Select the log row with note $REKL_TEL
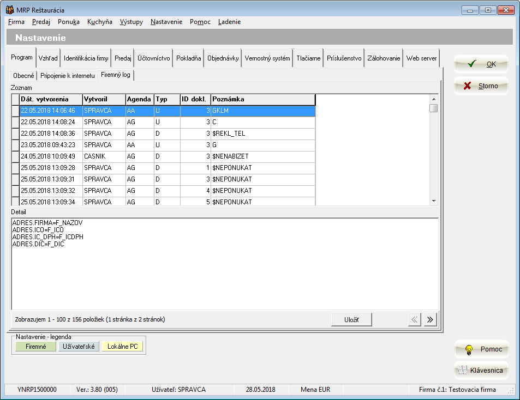520x400 pixels. (164, 134)
